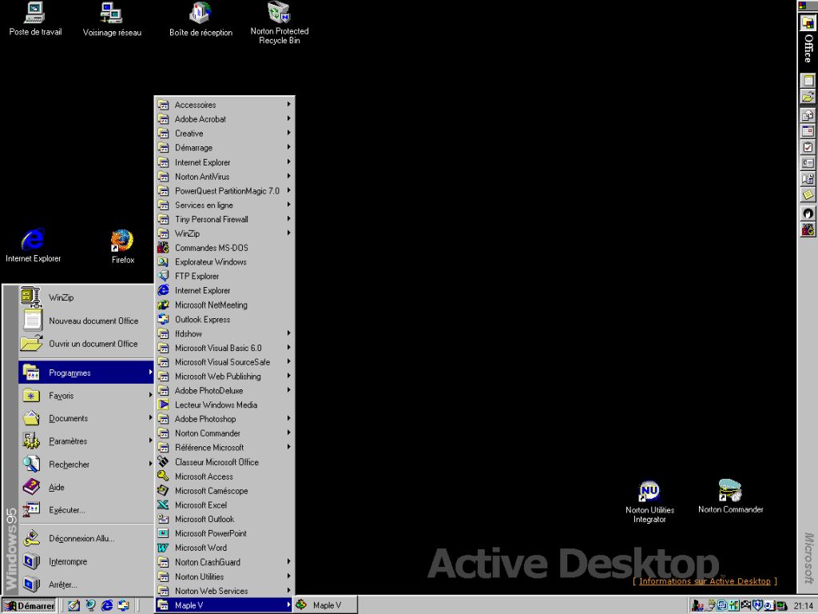The width and height of the screenshot is (818, 614).
Task: Launch Lecteur Windows Media from Programs menu
Action: (x=224, y=405)
